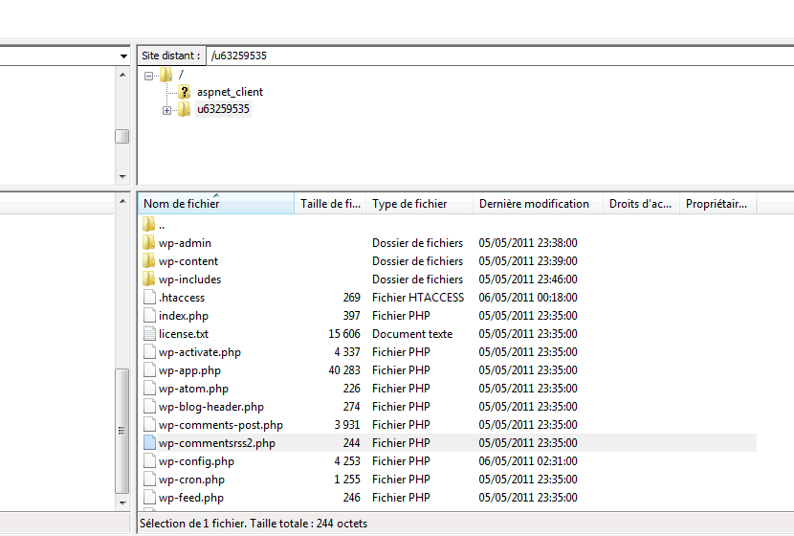Expand the u63259535 tree node
This screenshot has width=794, height=536.
166,110
